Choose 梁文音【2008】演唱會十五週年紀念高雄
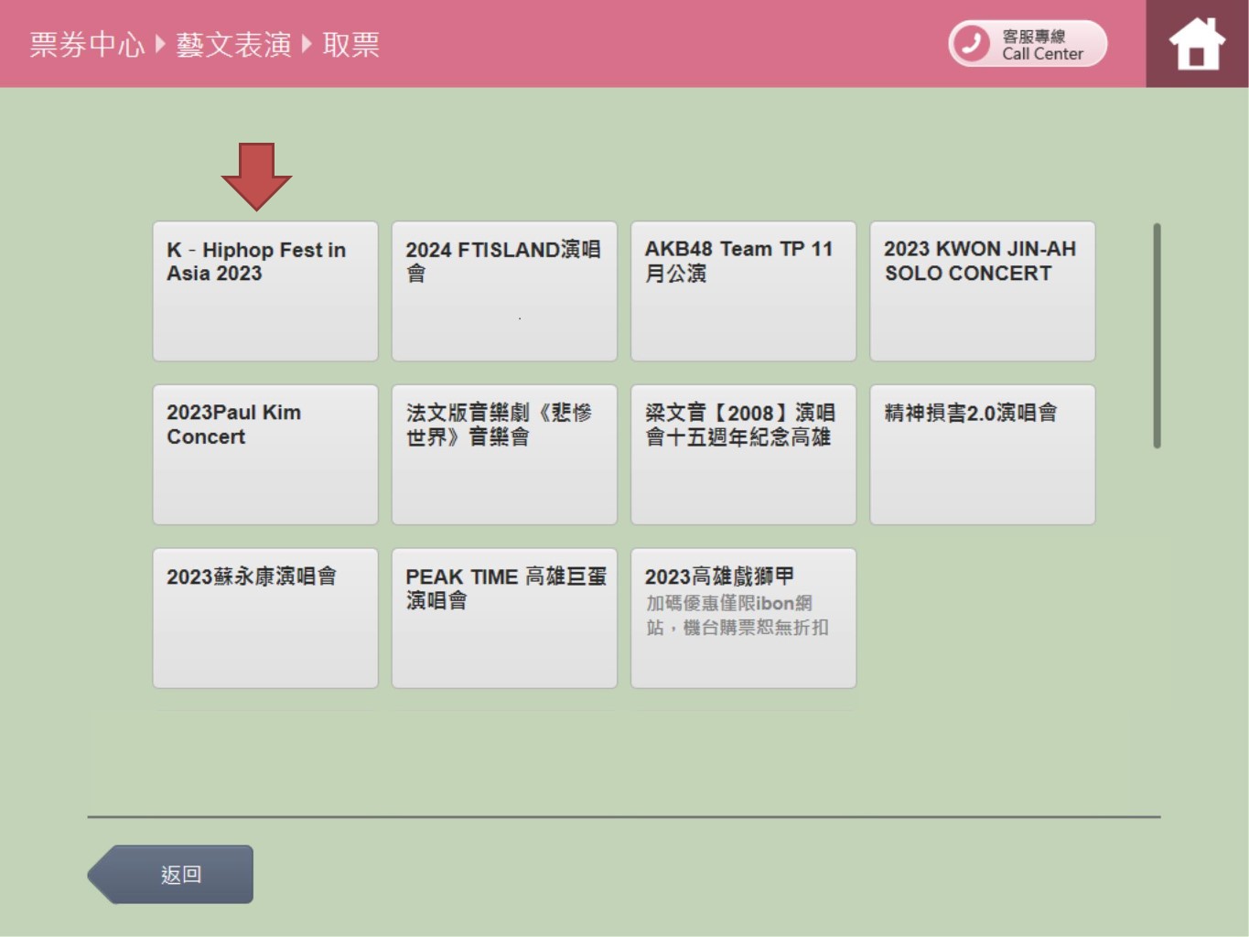 743,455
